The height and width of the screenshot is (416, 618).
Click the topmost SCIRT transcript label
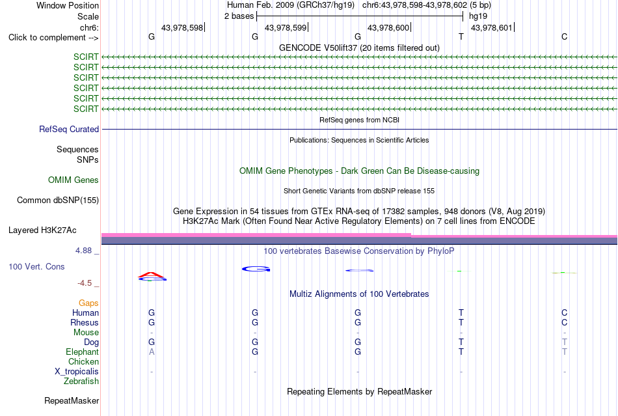[x=85, y=57]
